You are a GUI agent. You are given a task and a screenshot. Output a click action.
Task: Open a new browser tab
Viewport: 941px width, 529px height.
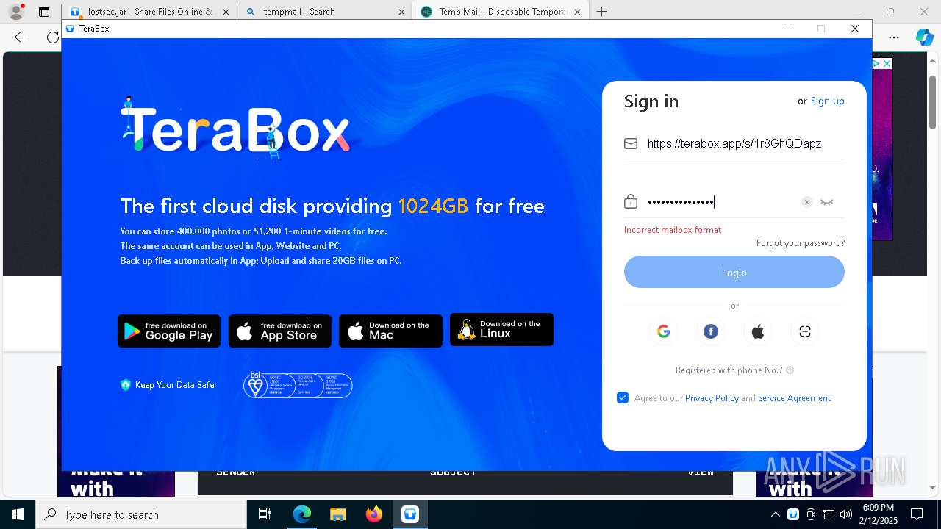pyautogui.click(x=601, y=12)
